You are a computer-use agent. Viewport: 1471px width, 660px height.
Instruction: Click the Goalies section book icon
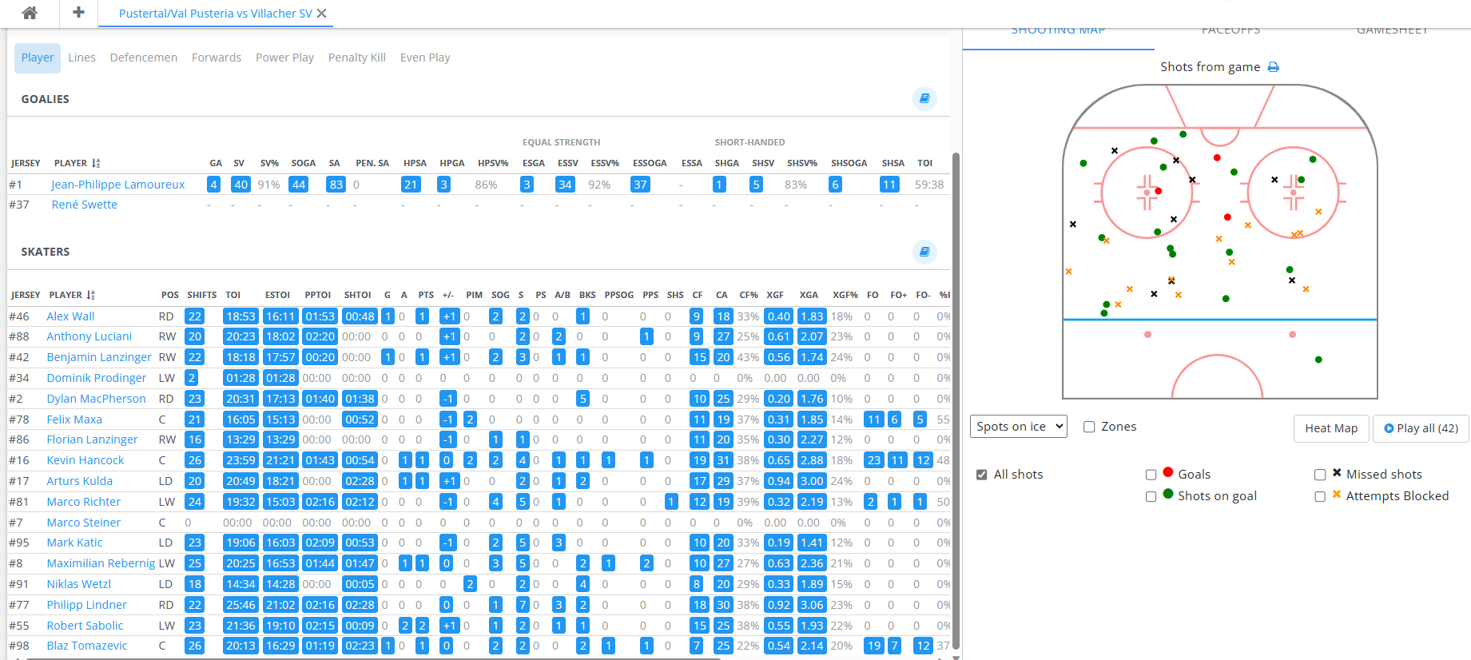pyautogui.click(x=924, y=98)
